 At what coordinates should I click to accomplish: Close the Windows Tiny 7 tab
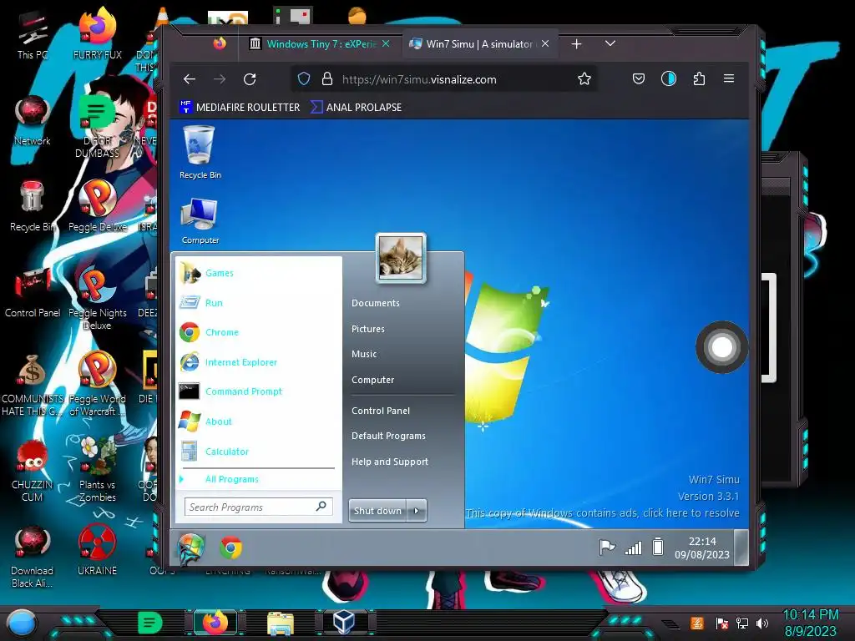(x=386, y=43)
